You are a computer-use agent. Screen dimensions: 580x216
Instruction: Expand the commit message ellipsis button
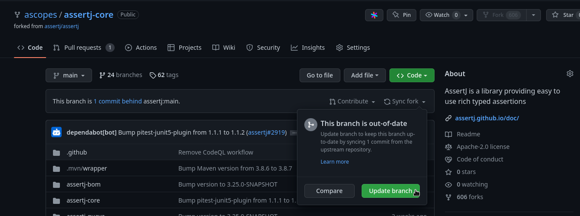[293, 133]
